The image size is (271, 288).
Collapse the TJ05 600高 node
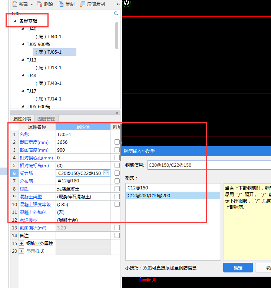coord(23,106)
